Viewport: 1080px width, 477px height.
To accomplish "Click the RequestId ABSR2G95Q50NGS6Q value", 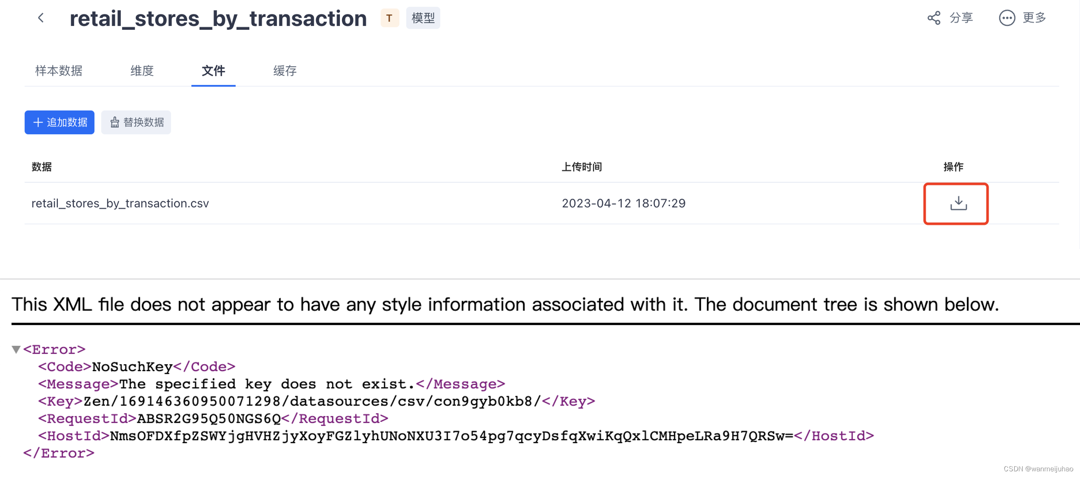I will point(209,419).
